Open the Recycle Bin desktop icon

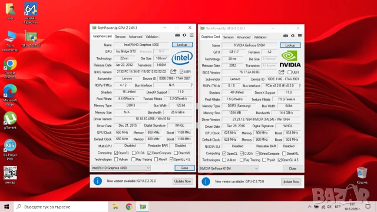pos(362,175)
